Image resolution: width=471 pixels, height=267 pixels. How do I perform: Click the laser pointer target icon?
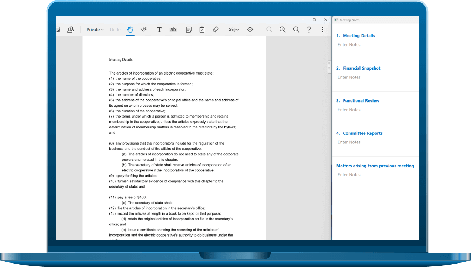(x=250, y=30)
